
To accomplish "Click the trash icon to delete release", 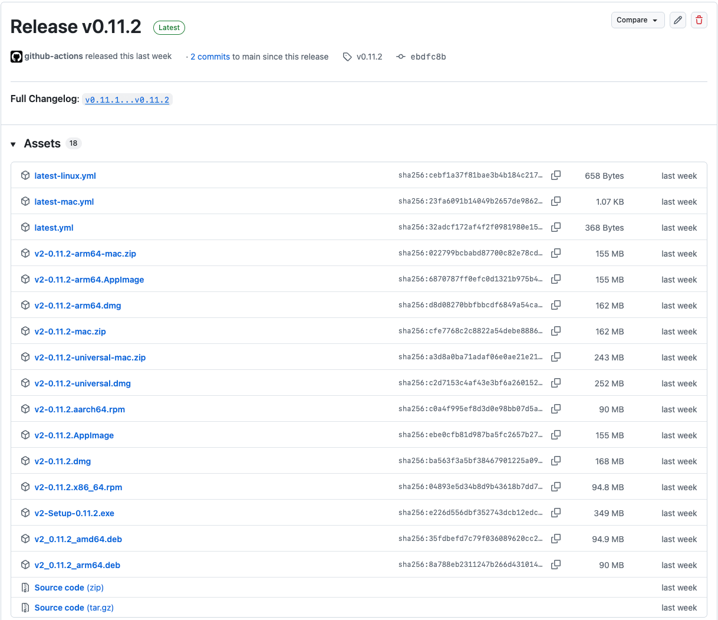I will coord(699,19).
